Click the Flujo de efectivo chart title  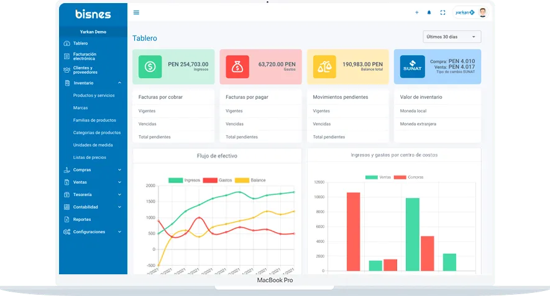click(217, 156)
